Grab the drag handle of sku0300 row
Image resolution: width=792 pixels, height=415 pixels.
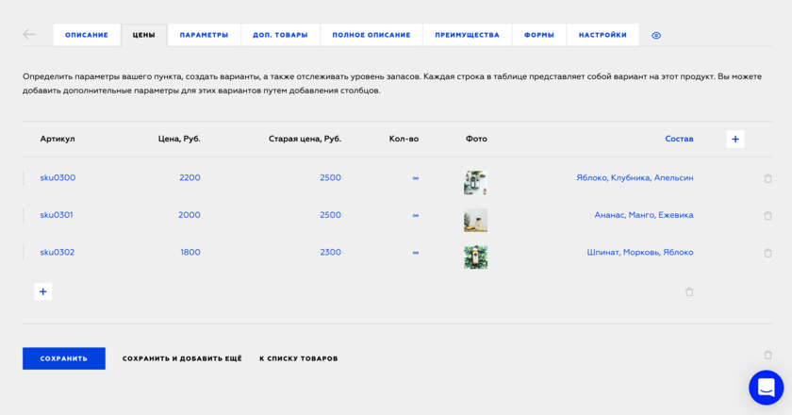click(24, 178)
